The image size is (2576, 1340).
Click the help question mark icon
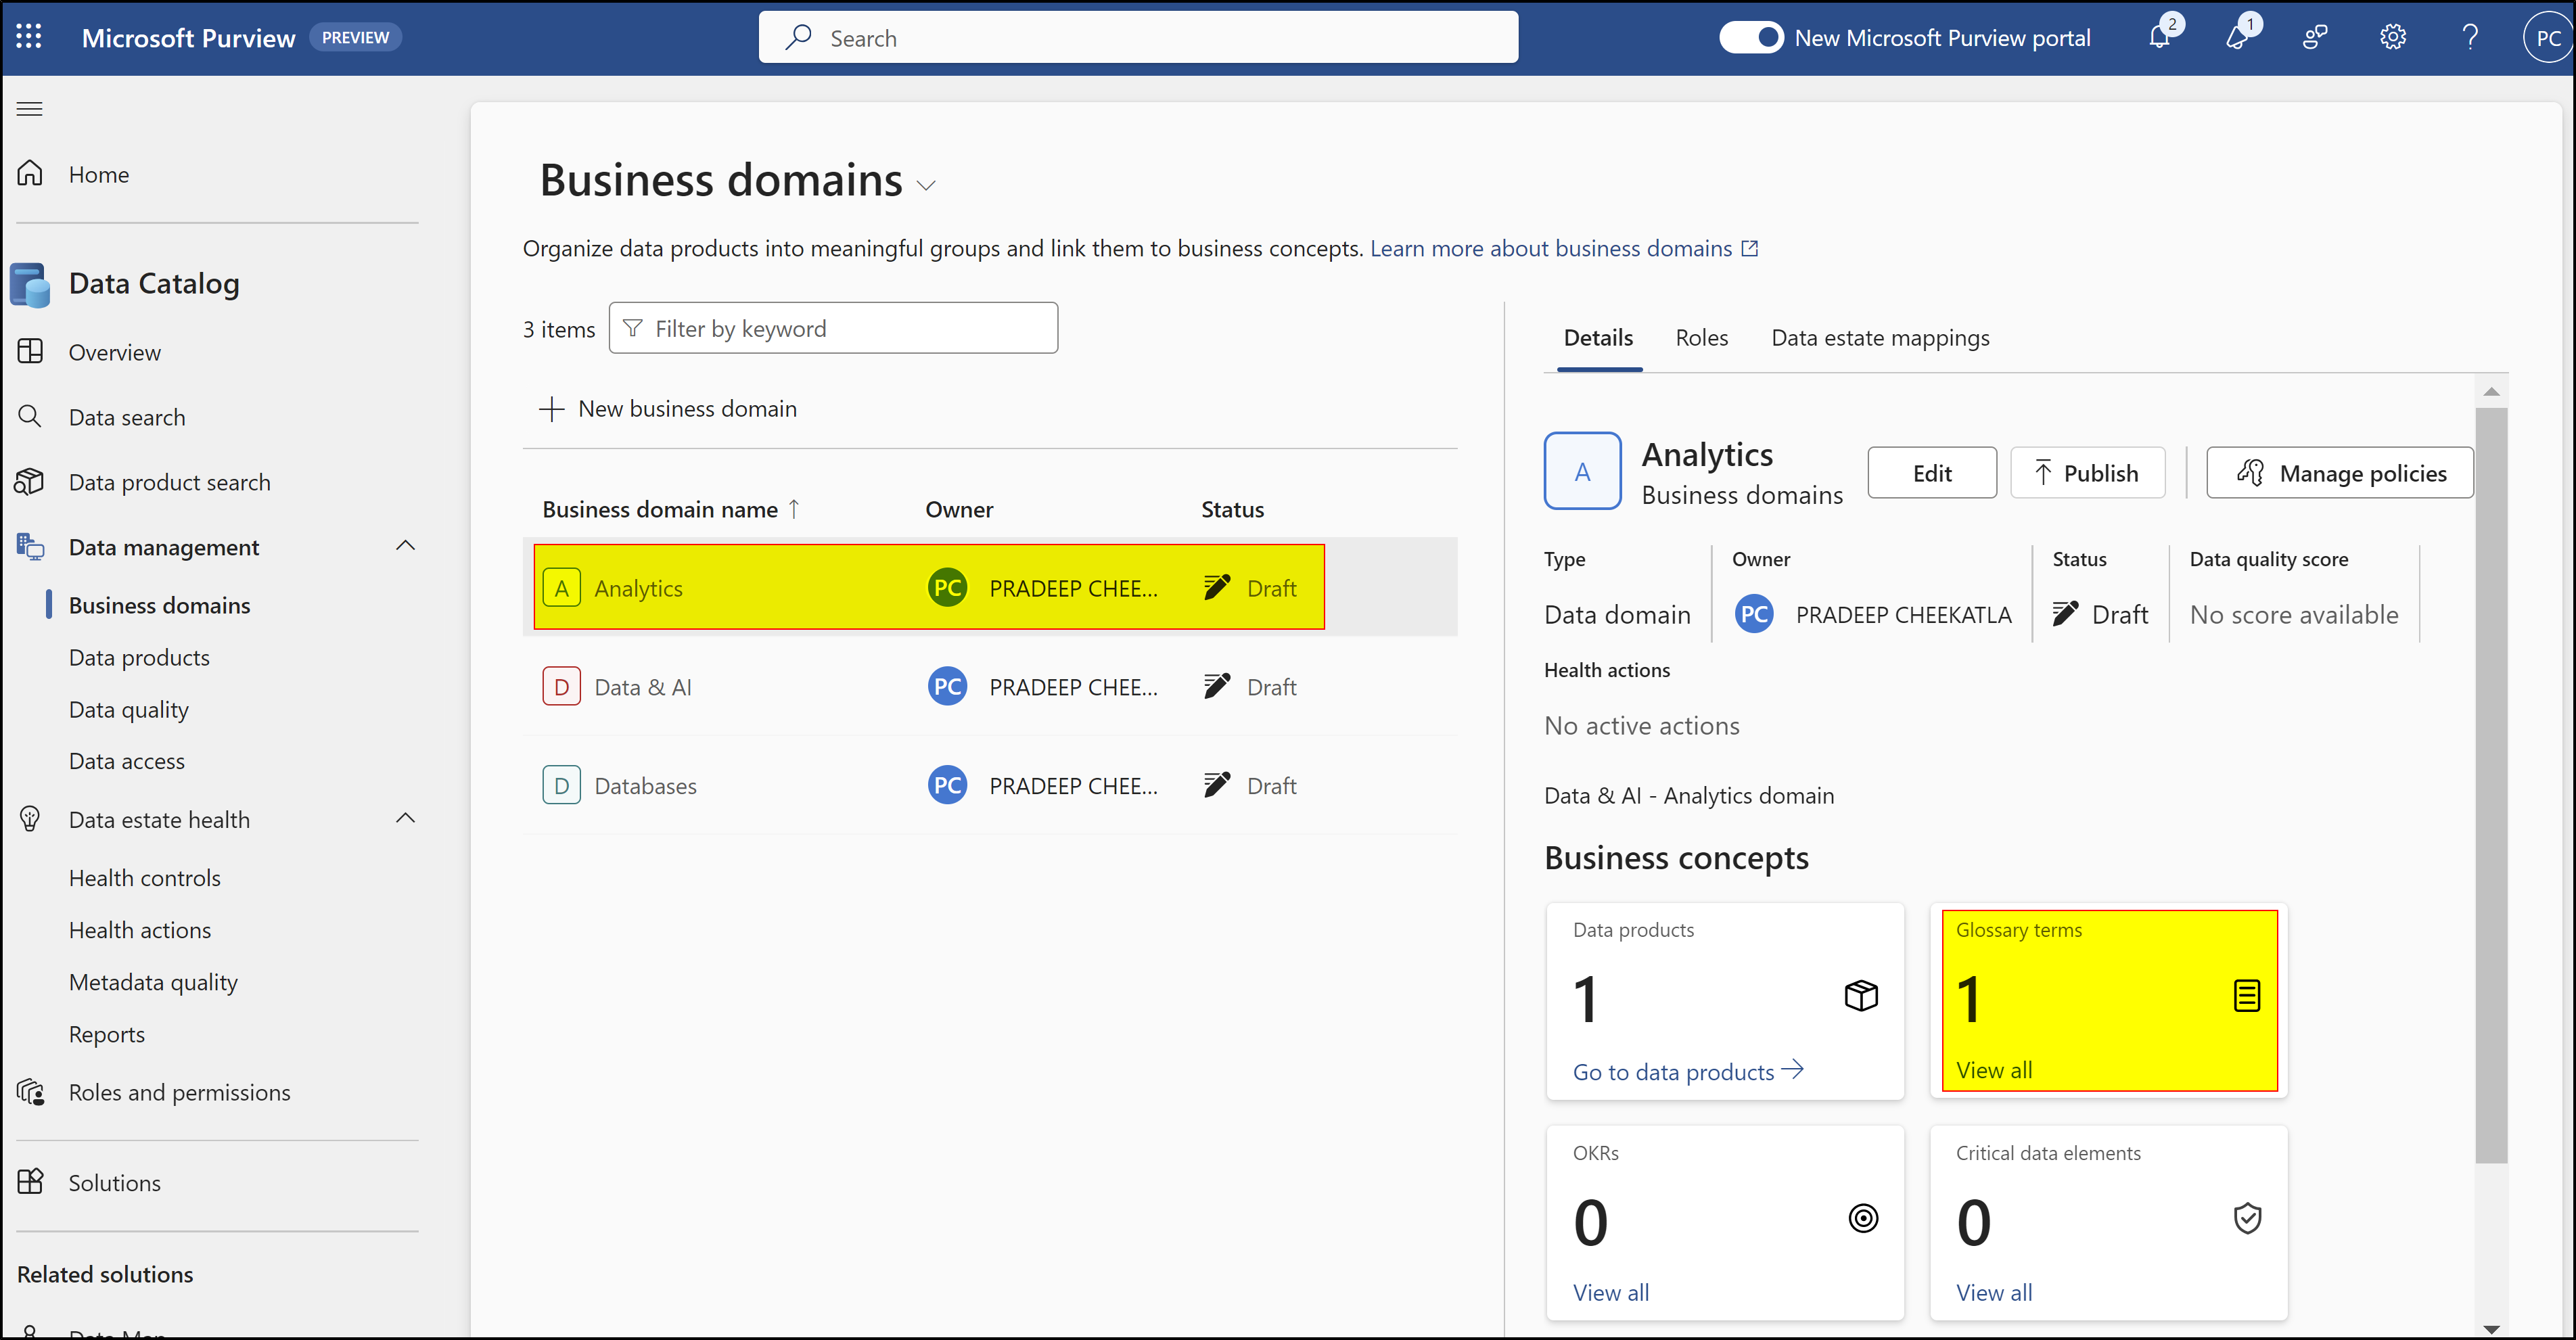point(2469,37)
